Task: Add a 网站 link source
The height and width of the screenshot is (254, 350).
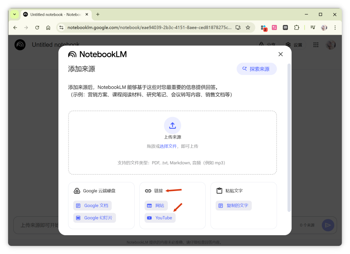Action: click(156, 206)
